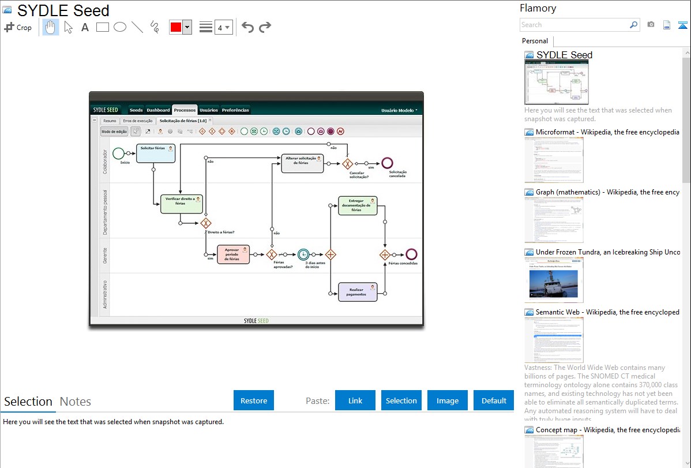Click the Paste Link button

(355, 400)
